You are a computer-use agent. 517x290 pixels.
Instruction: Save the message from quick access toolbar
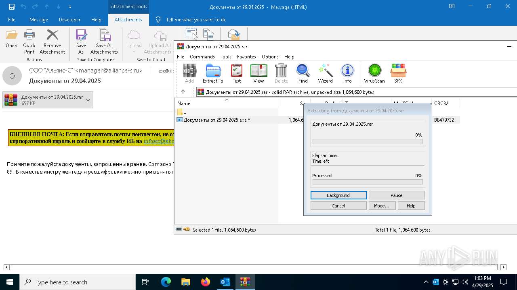point(11,6)
